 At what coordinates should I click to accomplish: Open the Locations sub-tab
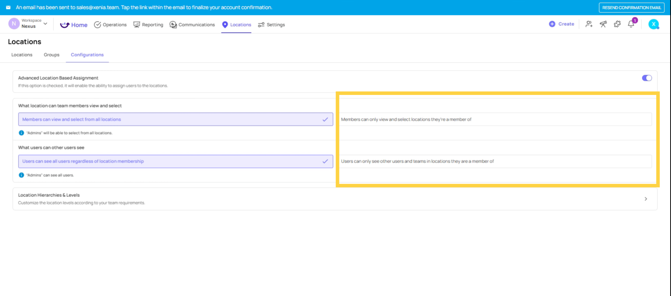click(x=22, y=55)
